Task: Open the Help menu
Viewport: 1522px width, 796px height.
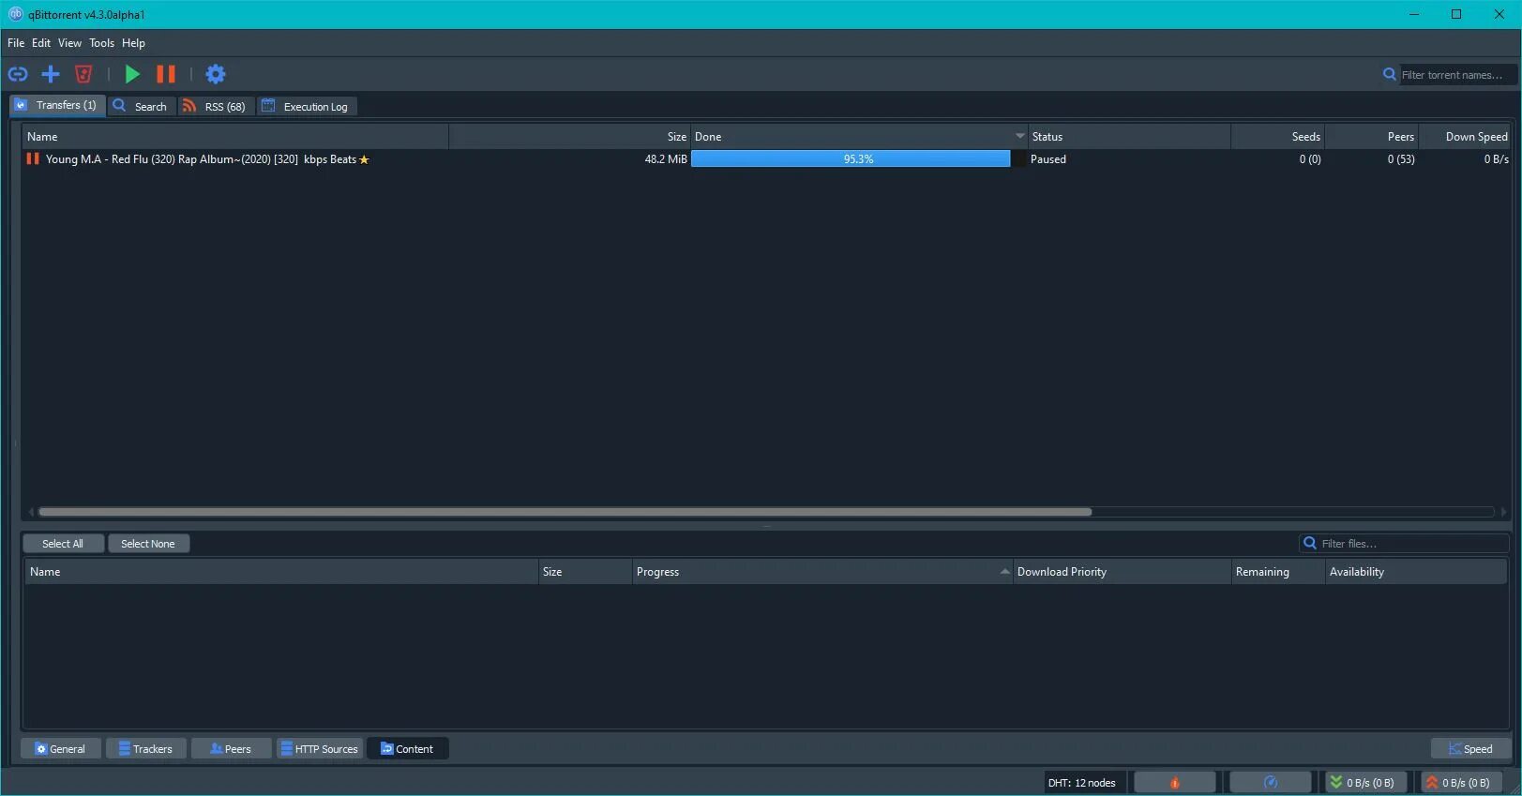Action: click(133, 43)
